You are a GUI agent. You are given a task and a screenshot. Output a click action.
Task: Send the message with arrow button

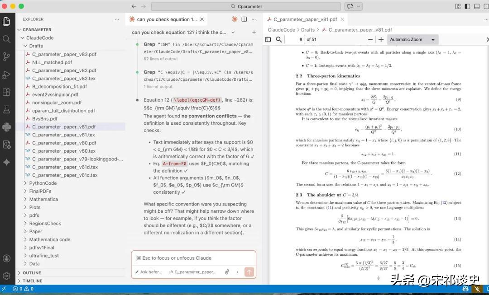(249, 272)
